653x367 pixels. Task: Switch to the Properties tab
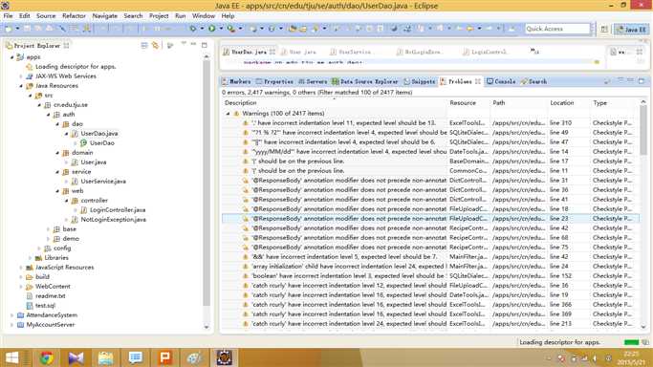(x=274, y=81)
